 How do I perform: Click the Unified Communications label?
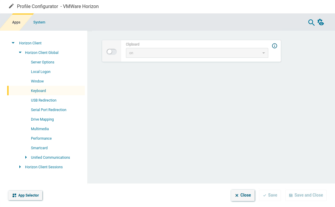click(50, 158)
